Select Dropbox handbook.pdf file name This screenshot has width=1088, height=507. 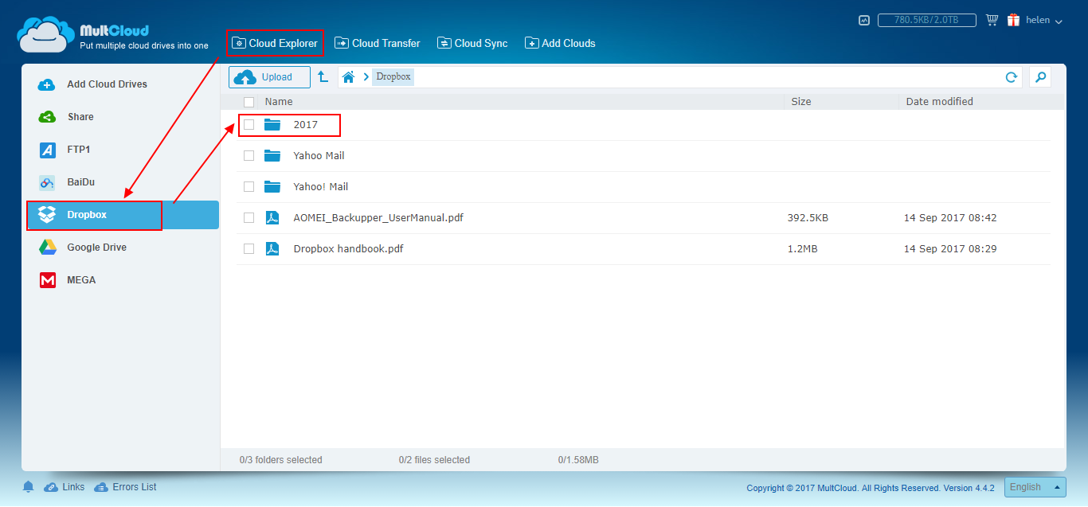[x=348, y=249]
